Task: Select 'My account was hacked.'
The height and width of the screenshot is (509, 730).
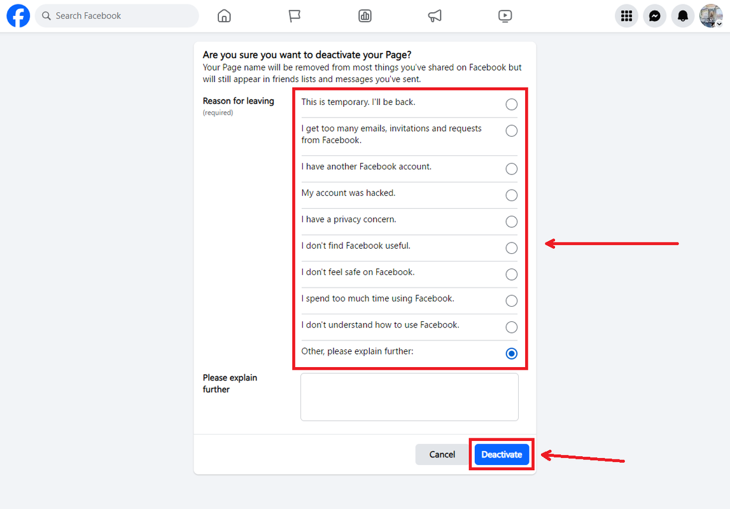Action: (x=511, y=195)
